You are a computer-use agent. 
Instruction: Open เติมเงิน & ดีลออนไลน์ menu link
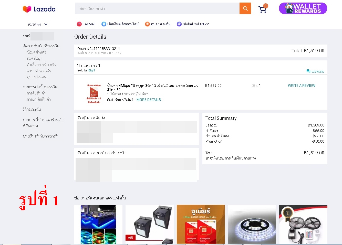tap(123, 24)
